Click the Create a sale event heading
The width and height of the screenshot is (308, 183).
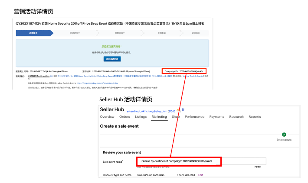pyautogui.click(x=119, y=126)
